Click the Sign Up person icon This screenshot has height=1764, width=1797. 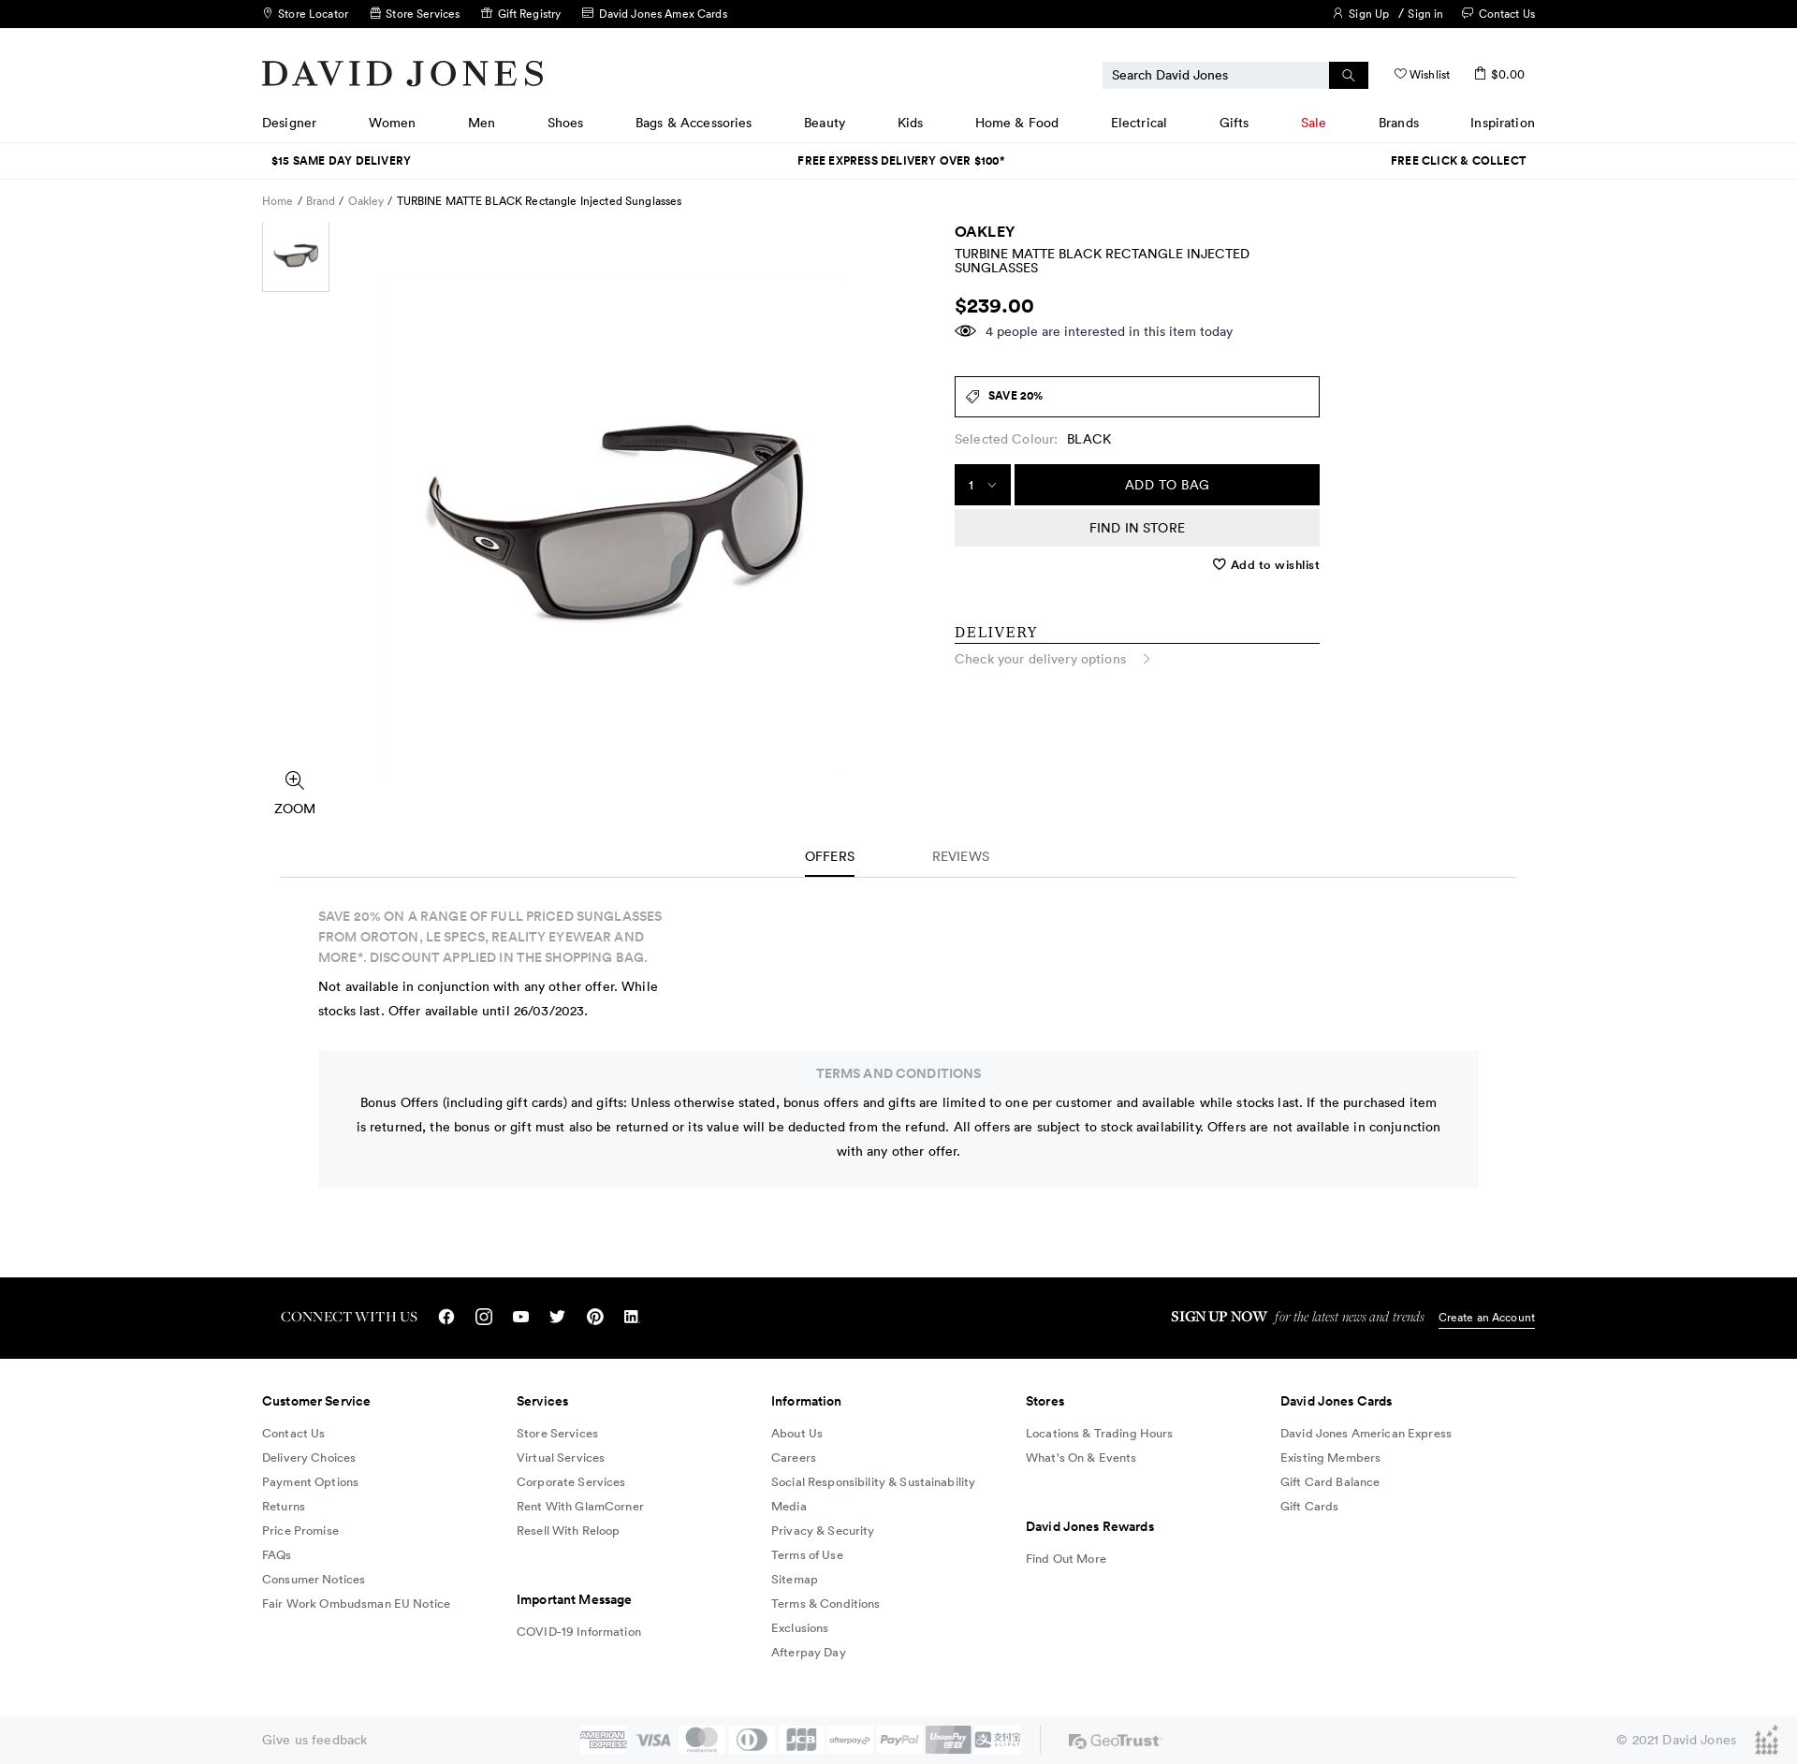(x=1338, y=13)
